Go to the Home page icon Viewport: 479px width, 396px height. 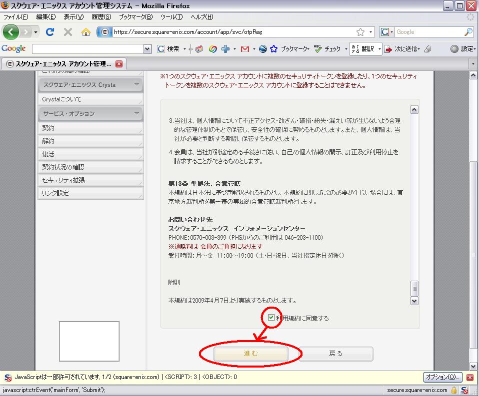[x=86, y=32]
